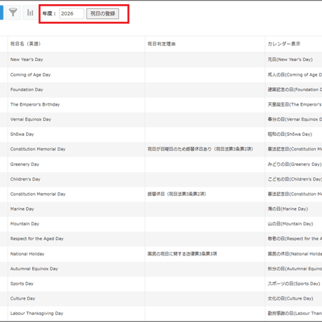This screenshot has height=322, width=322.
Task: Select the National Holiday cell
Action: pos(76,254)
